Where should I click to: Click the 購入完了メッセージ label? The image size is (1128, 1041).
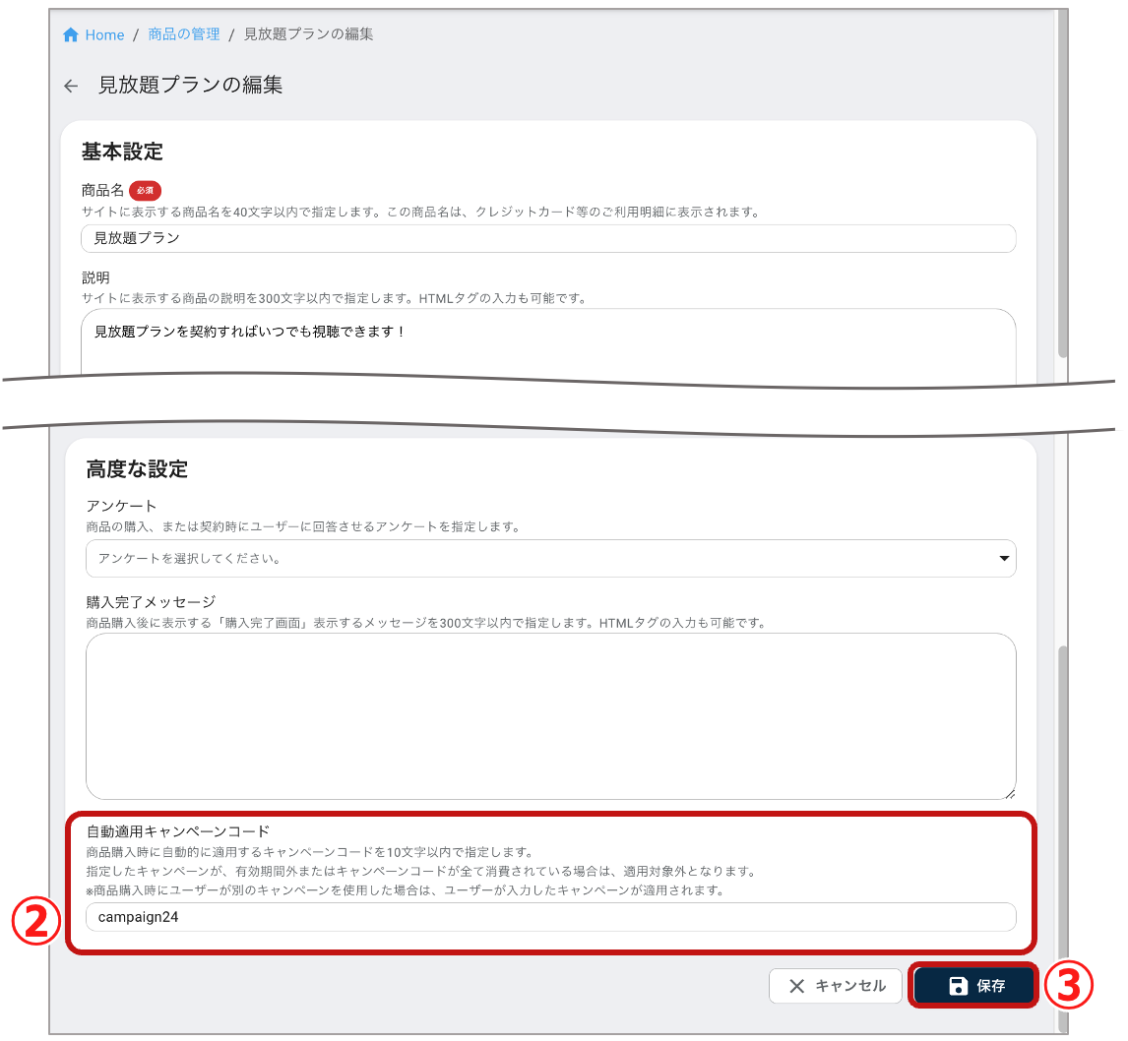[x=151, y=602]
